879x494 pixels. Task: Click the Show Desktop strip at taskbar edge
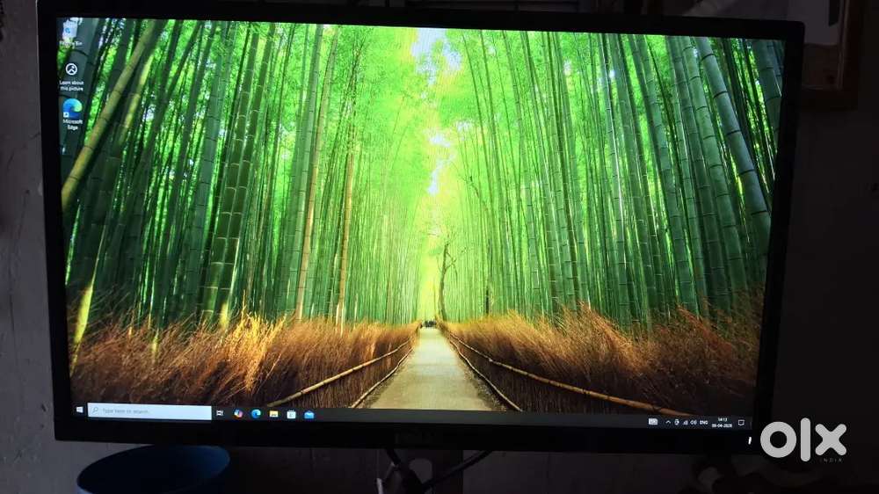click(750, 423)
